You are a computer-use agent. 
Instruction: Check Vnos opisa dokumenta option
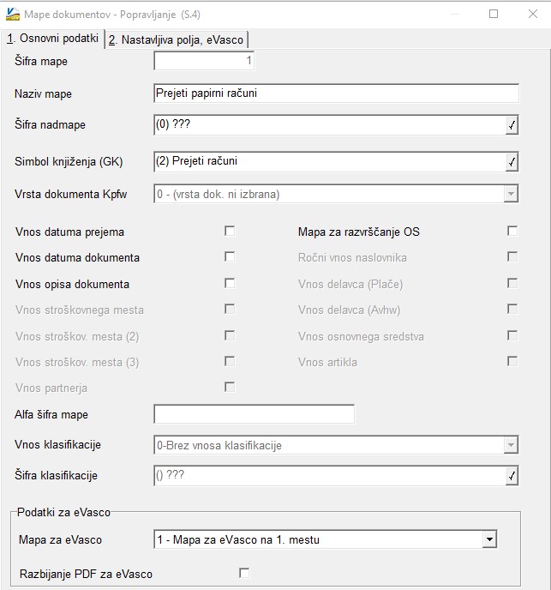(230, 283)
